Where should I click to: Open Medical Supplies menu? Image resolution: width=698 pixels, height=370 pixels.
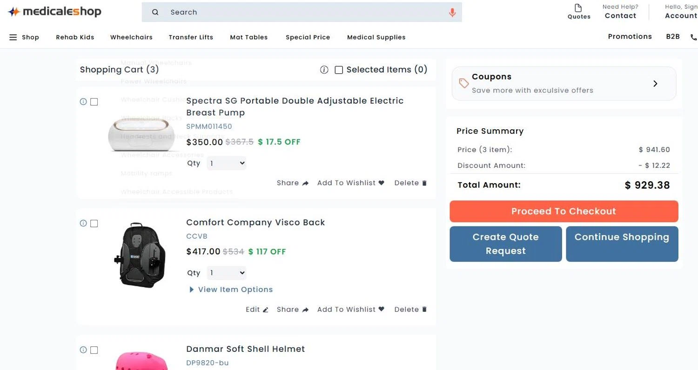(376, 37)
